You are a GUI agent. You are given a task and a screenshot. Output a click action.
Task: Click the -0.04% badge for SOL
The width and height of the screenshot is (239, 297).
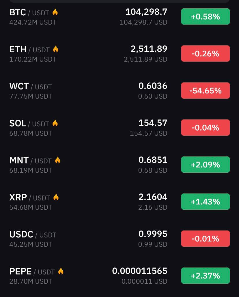coord(205,128)
